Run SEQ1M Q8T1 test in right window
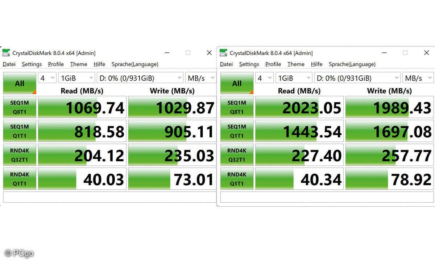435x261 pixels. [x=237, y=107]
